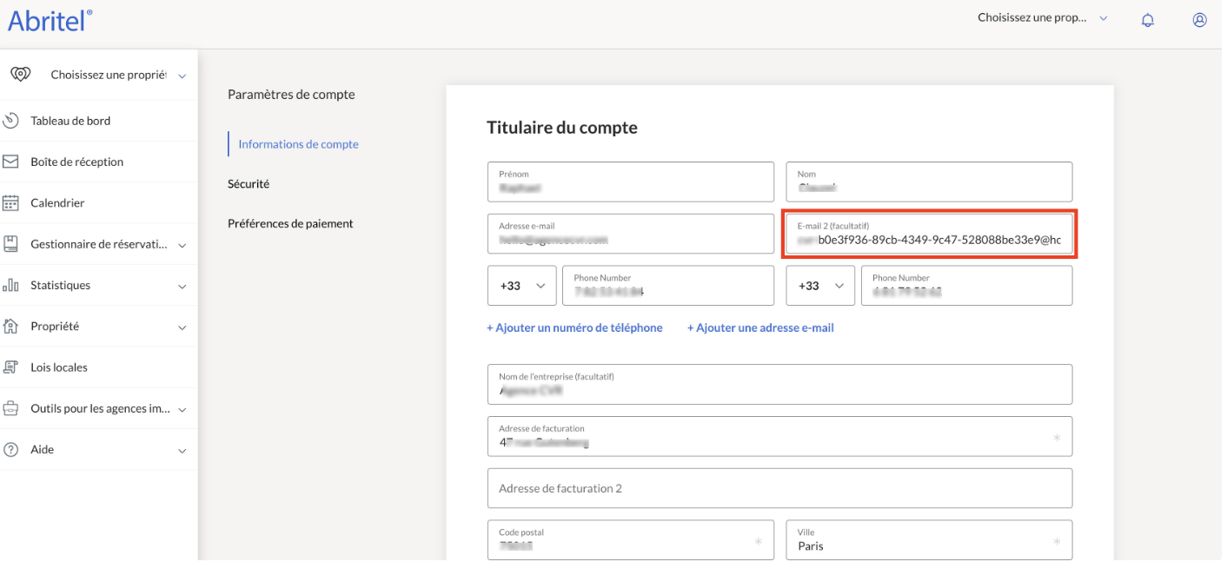The width and height of the screenshot is (1227, 575).
Task: Click the Propriété house icon
Action: tap(10, 327)
